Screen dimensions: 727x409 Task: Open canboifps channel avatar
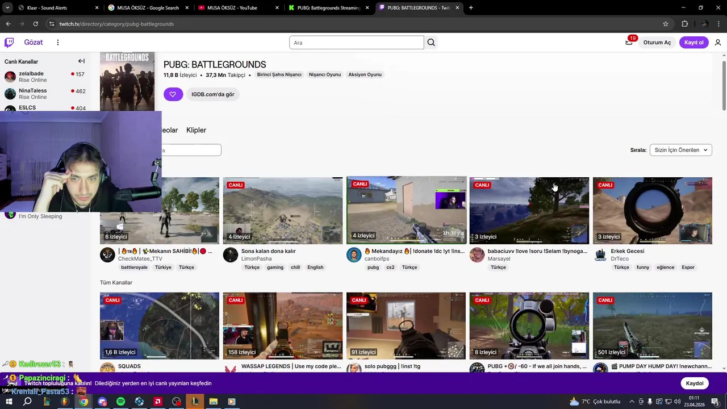click(x=354, y=254)
